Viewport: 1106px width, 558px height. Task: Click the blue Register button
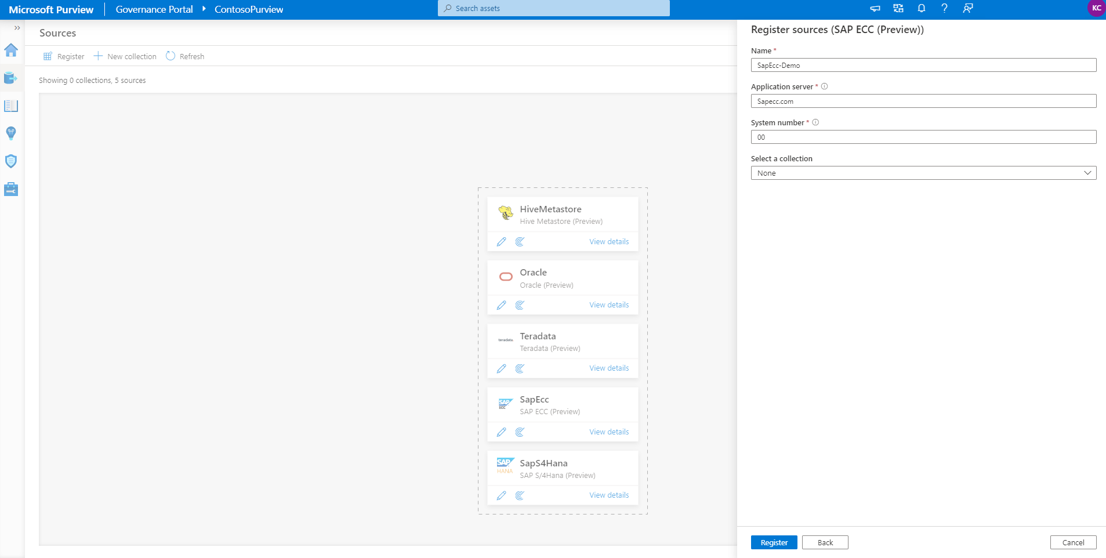click(x=774, y=542)
